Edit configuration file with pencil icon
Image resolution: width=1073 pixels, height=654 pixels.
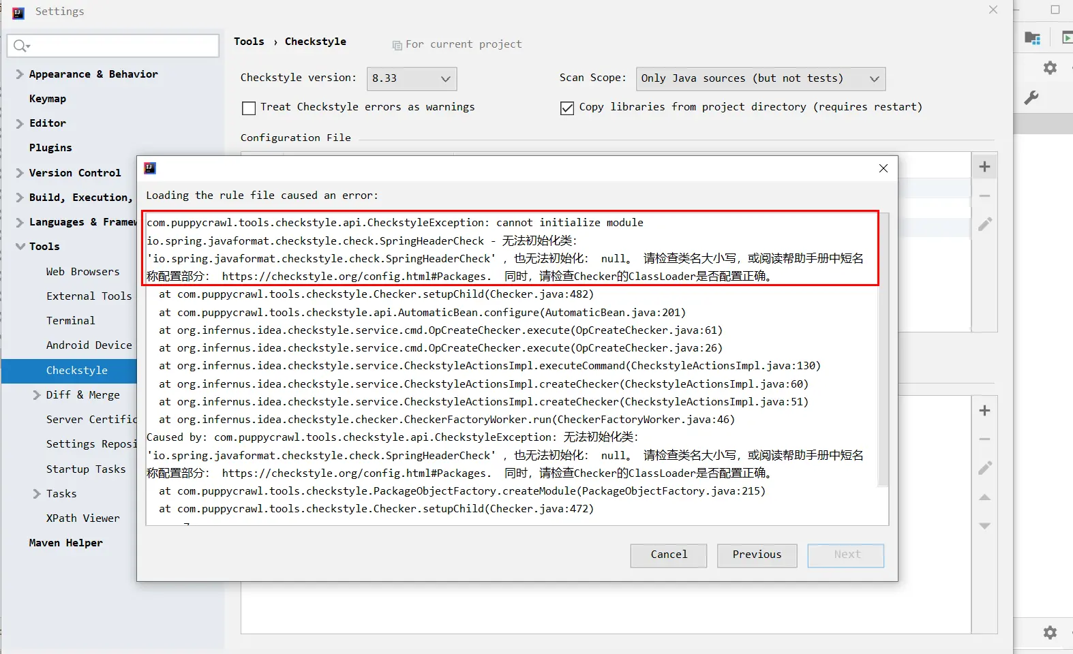[985, 224]
